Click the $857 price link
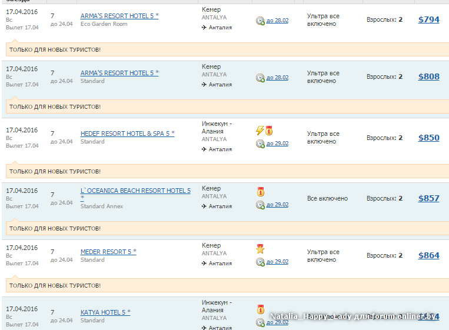The image size is (449, 330). pyautogui.click(x=428, y=198)
